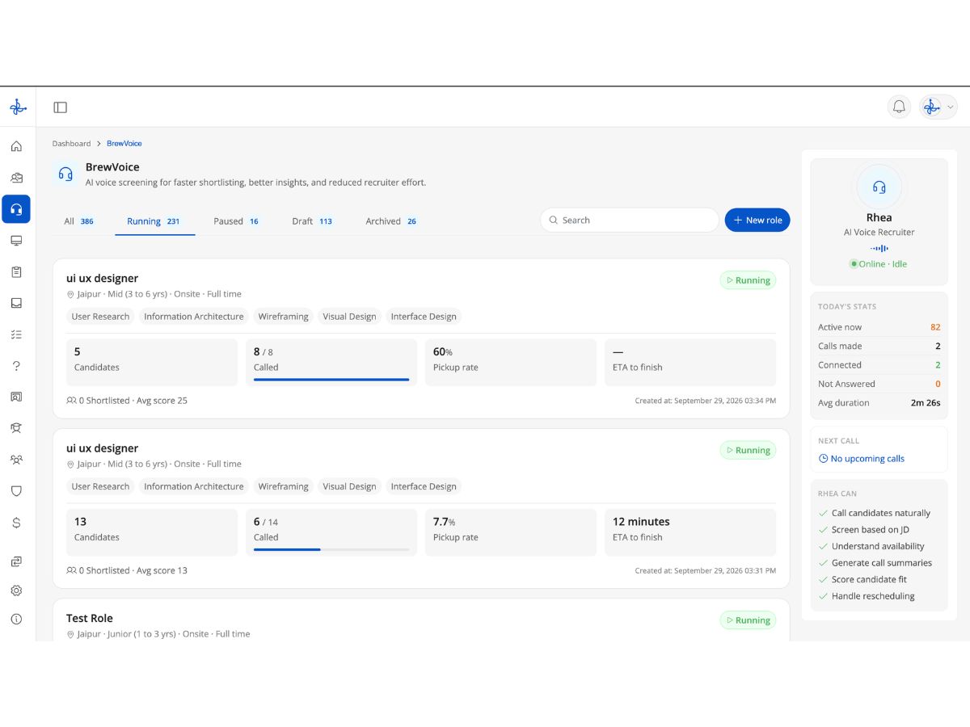Image resolution: width=970 pixels, height=727 pixels.
Task: Click the No upcoming calls link
Action: click(862, 459)
